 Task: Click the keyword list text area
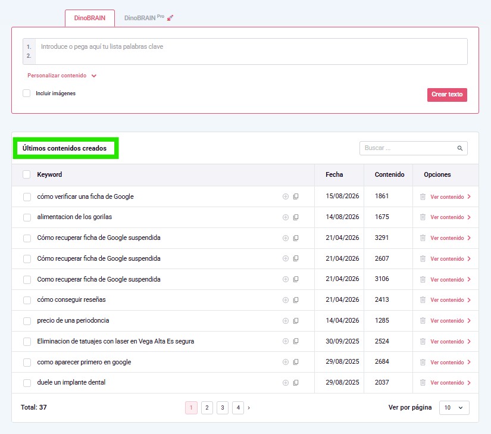(x=251, y=51)
